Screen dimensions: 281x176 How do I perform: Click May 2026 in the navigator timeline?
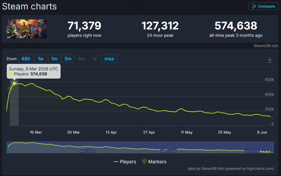click(168, 151)
